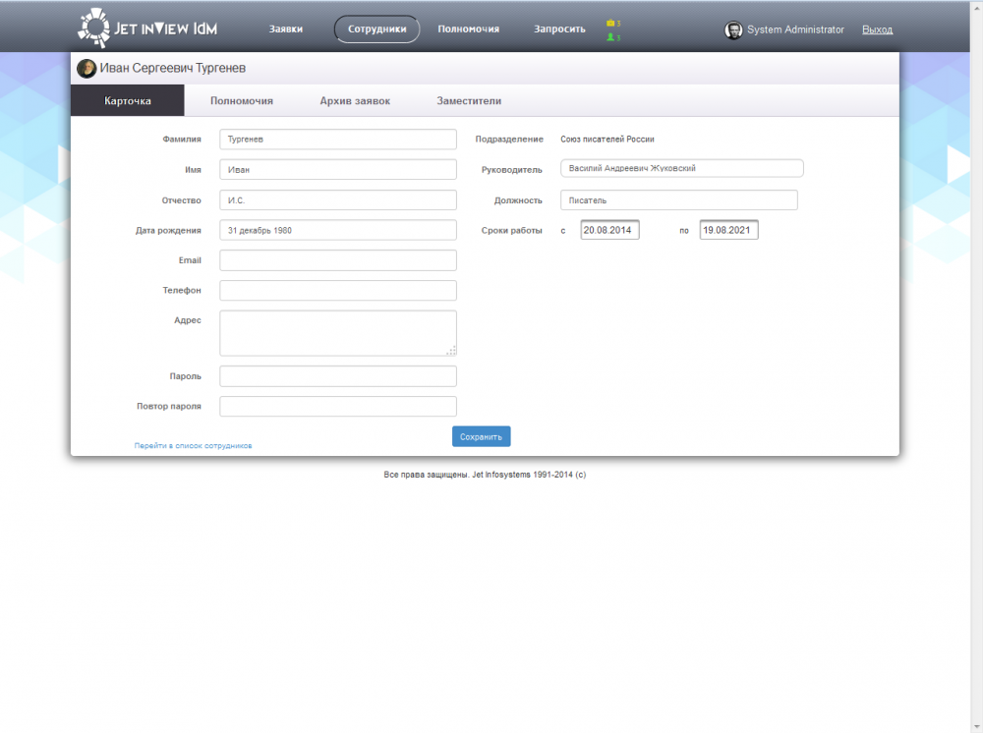Image resolution: width=983 pixels, height=733 pixels.
Task: Click into the Адрес text area
Action: click(x=338, y=333)
